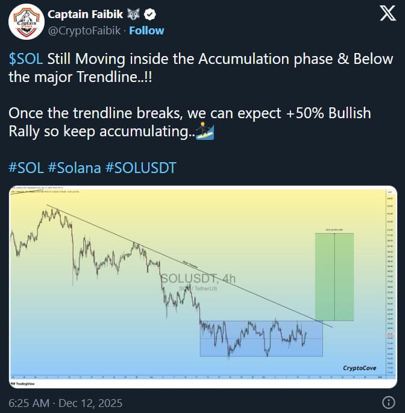Open the #Solana hashtag
This screenshot has width=405, height=413.
pos(74,167)
